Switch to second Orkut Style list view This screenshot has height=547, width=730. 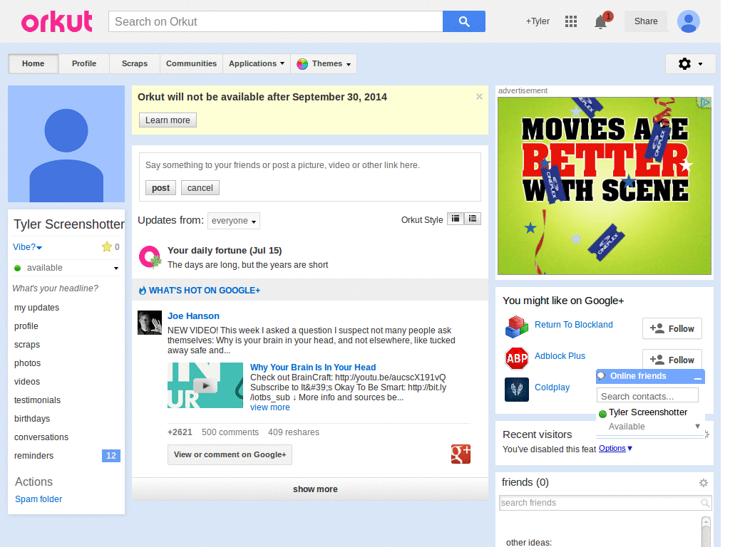(473, 219)
